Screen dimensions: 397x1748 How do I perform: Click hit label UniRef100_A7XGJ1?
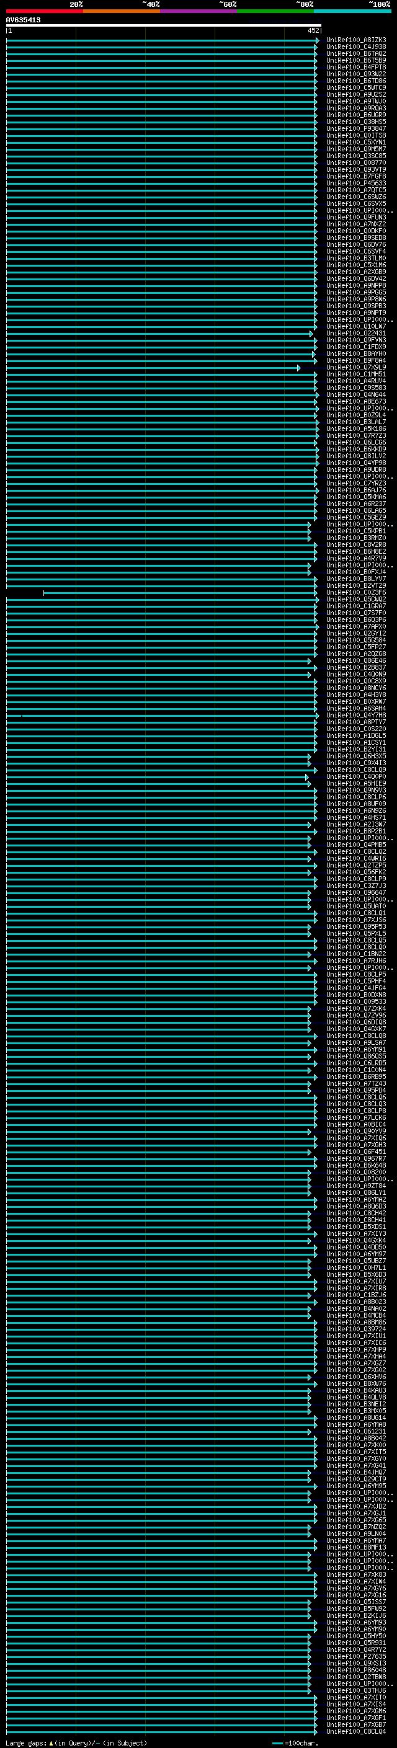coord(355,1513)
